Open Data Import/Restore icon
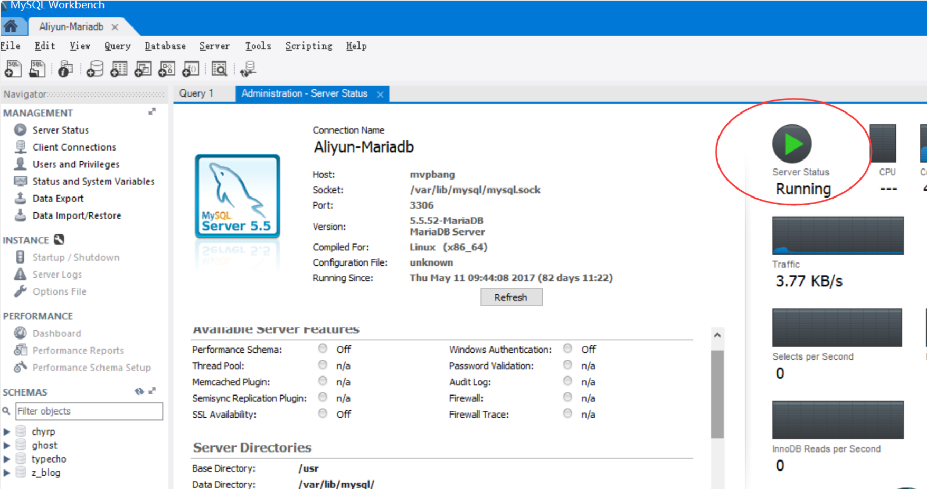 tap(20, 215)
